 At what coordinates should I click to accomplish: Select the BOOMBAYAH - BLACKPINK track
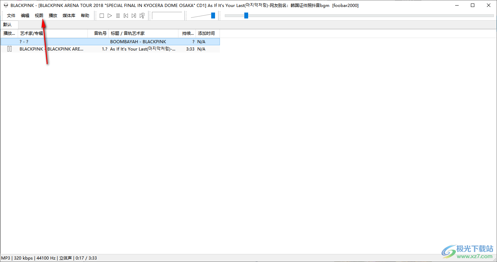[x=110, y=41]
